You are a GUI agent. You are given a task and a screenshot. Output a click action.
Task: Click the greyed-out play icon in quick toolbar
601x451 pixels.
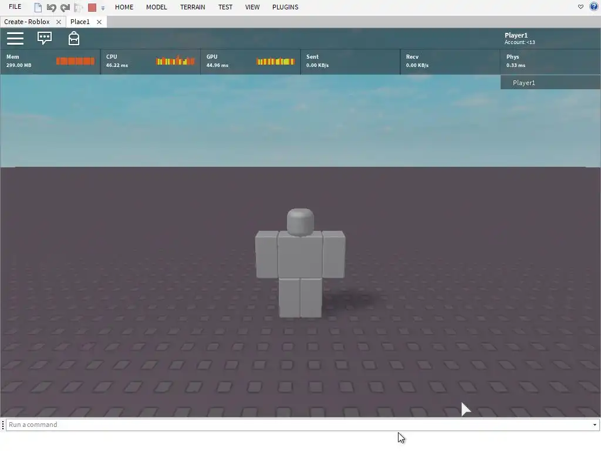tap(79, 7)
